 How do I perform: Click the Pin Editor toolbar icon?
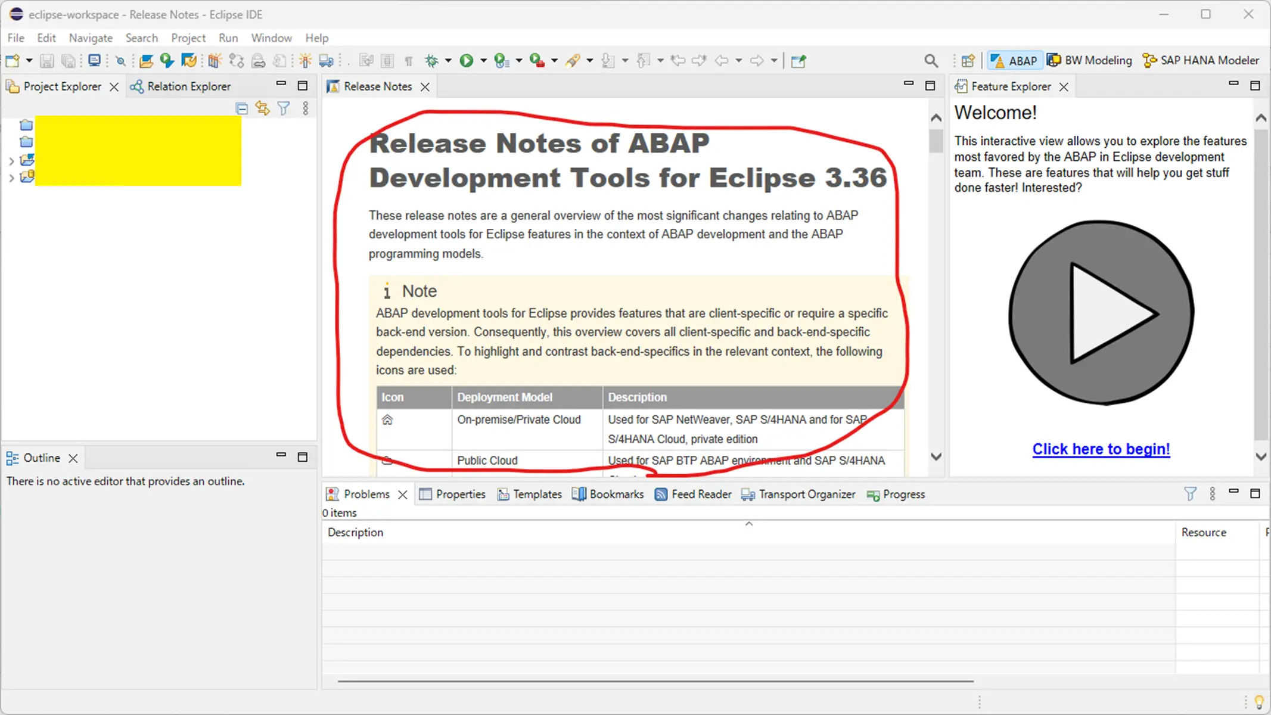[798, 61]
